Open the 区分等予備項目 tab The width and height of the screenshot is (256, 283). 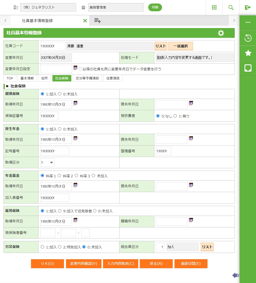[x=87, y=78]
